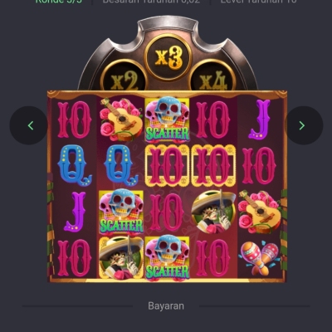
Task: Click the sombrero gunslinger in the bottom row
Action: [121, 258]
